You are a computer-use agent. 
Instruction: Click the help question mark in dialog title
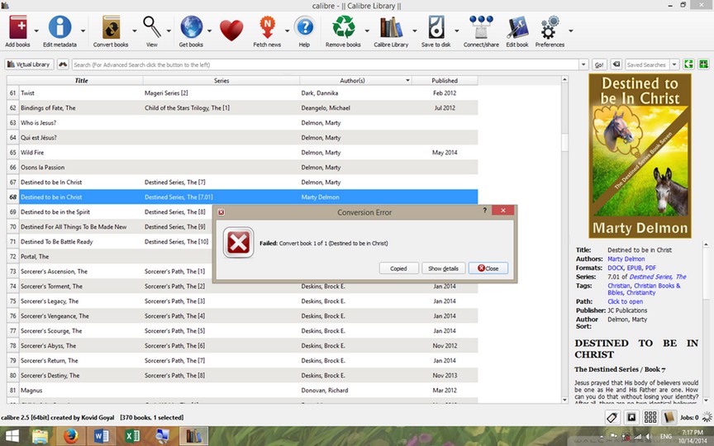coord(484,211)
